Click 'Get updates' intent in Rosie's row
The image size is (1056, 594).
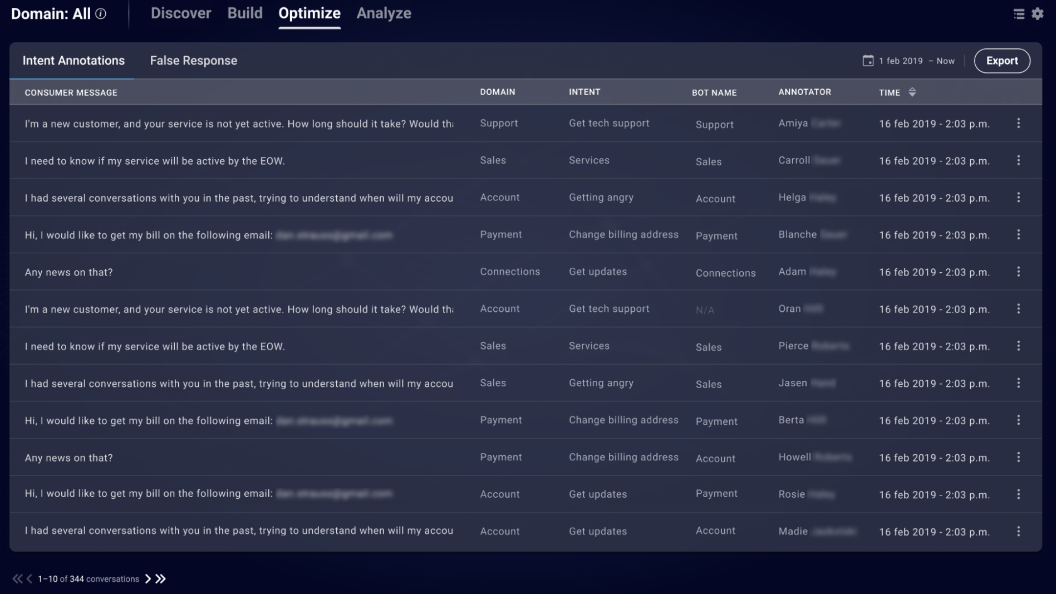pos(598,494)
